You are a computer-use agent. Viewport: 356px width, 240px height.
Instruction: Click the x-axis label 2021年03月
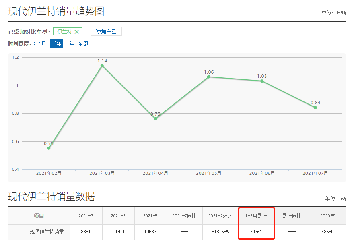(x=102, y=173)
